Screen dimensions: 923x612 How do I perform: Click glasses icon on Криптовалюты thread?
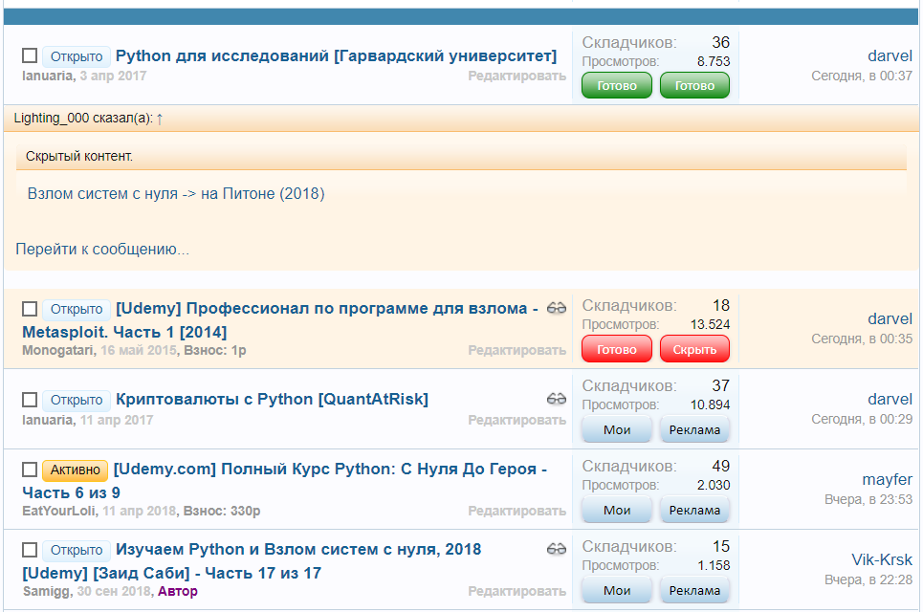pos(557,399)
